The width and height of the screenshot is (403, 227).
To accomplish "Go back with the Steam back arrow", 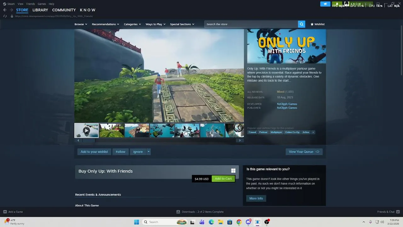I will click(x=5, y=10).
